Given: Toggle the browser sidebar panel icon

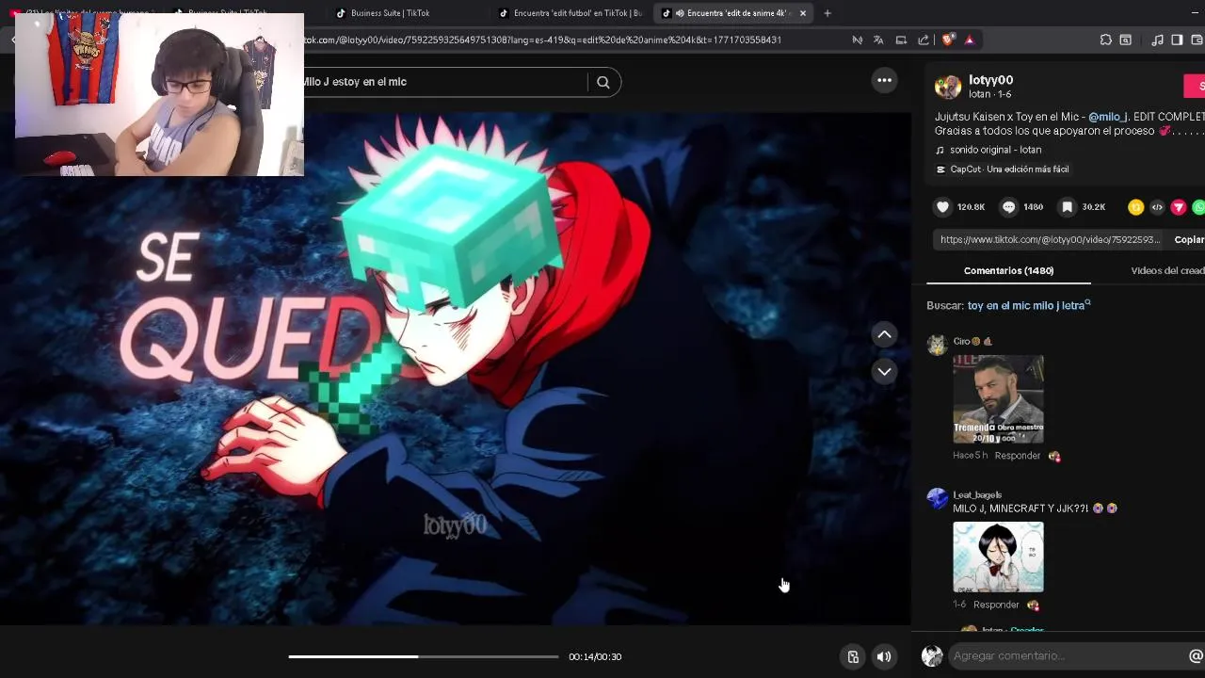Looking at the screenshot, I should point(1177,40).
